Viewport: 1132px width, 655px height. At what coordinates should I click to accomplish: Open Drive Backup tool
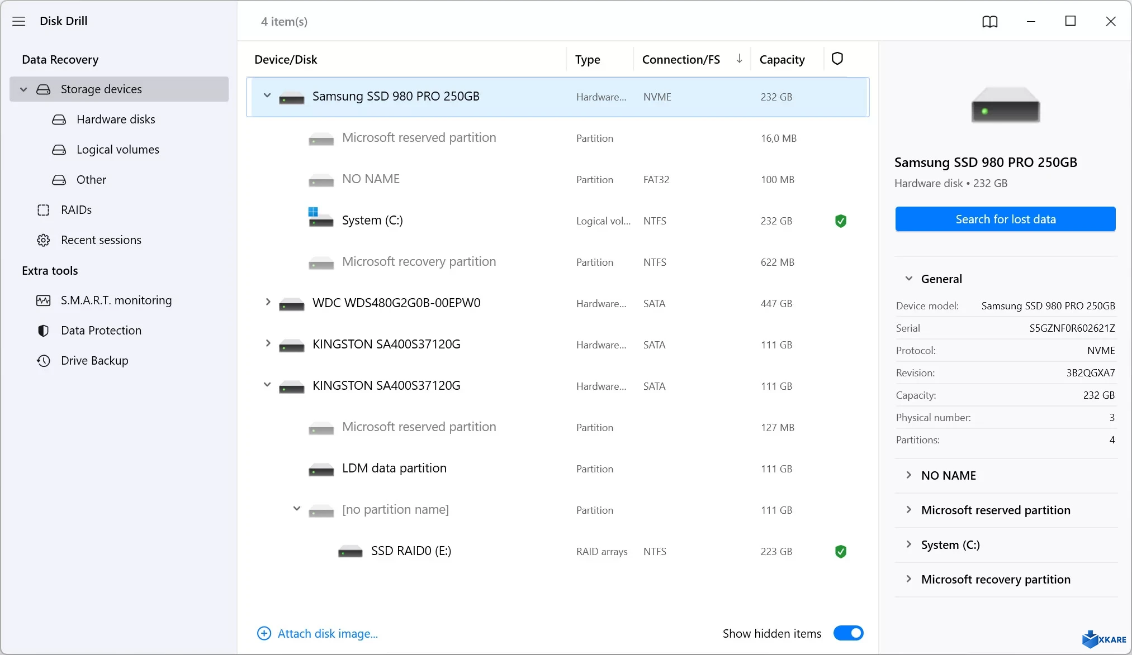pyautogui.click(x=119, y=361)
